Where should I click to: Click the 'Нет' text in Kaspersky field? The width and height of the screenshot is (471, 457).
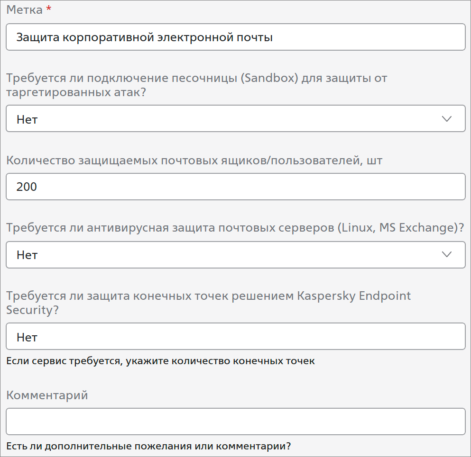point(27,337)
